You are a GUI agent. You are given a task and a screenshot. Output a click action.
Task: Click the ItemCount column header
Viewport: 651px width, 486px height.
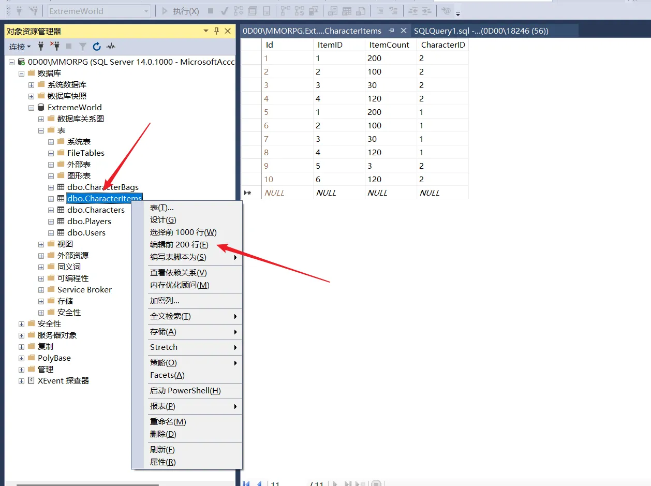coord(389,45)
